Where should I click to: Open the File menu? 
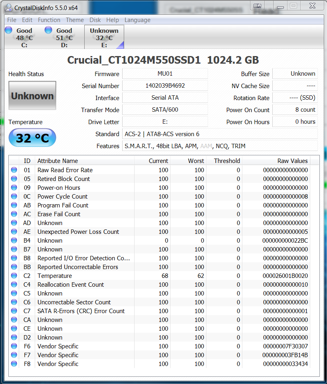pyautogui.click(x=12, y=20)
